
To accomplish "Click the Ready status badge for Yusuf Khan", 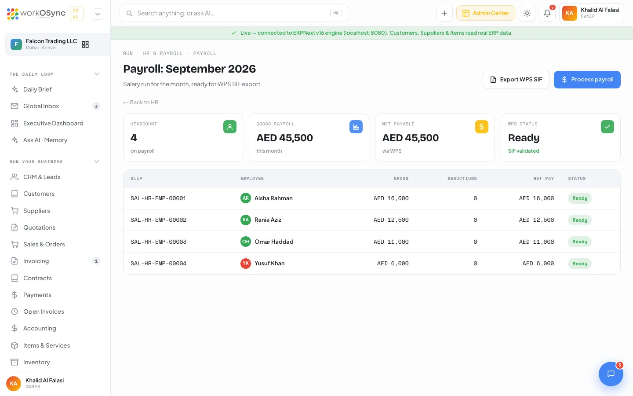I will click(x=580, y=264).
